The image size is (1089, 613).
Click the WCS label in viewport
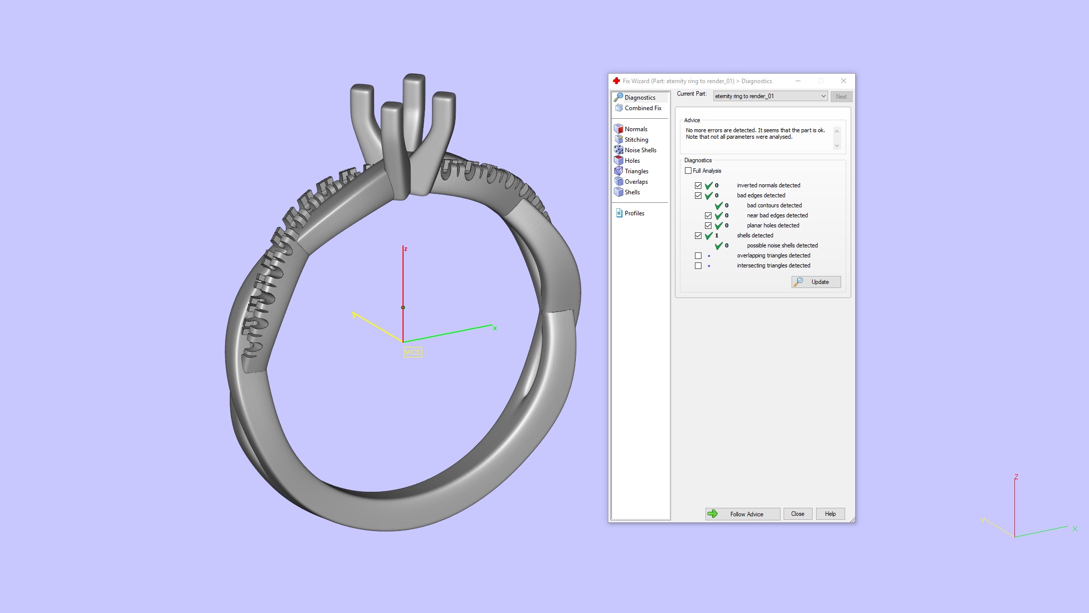[413, 353]
